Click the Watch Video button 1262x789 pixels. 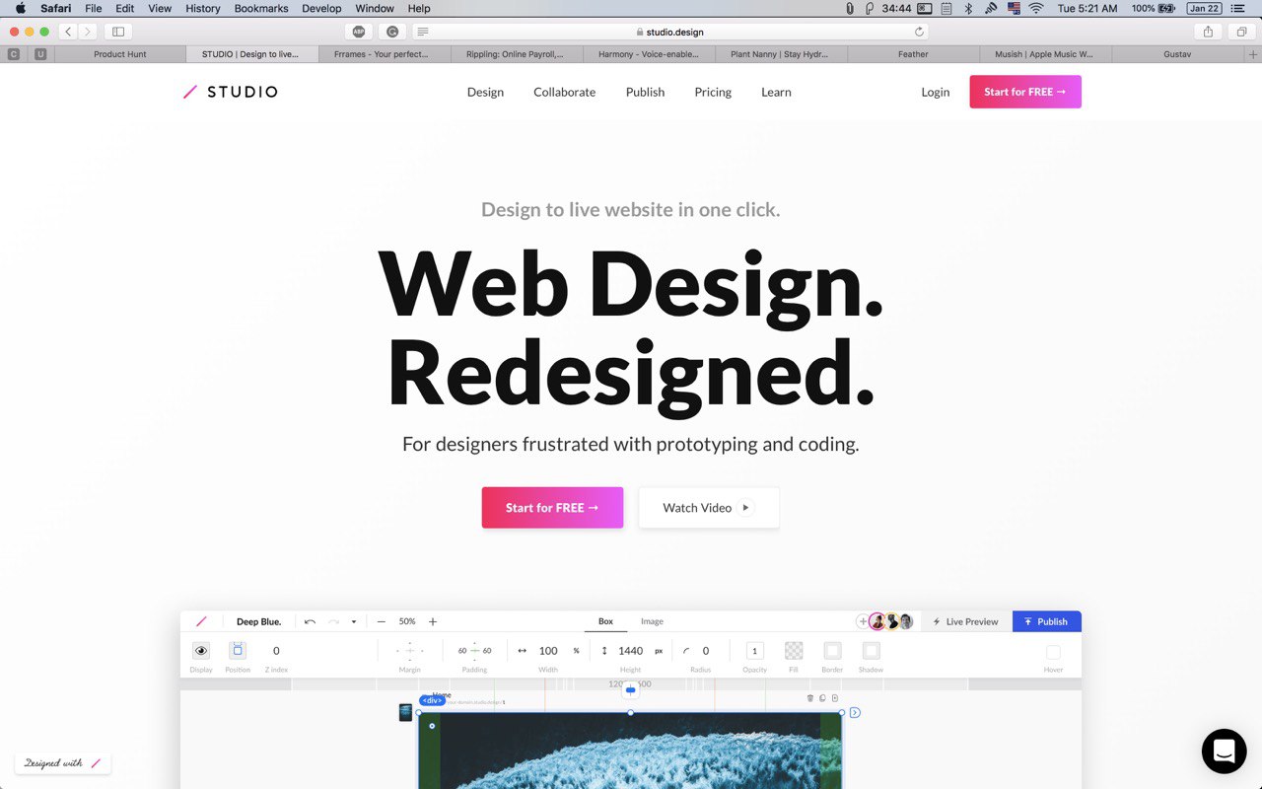[709, 508]
